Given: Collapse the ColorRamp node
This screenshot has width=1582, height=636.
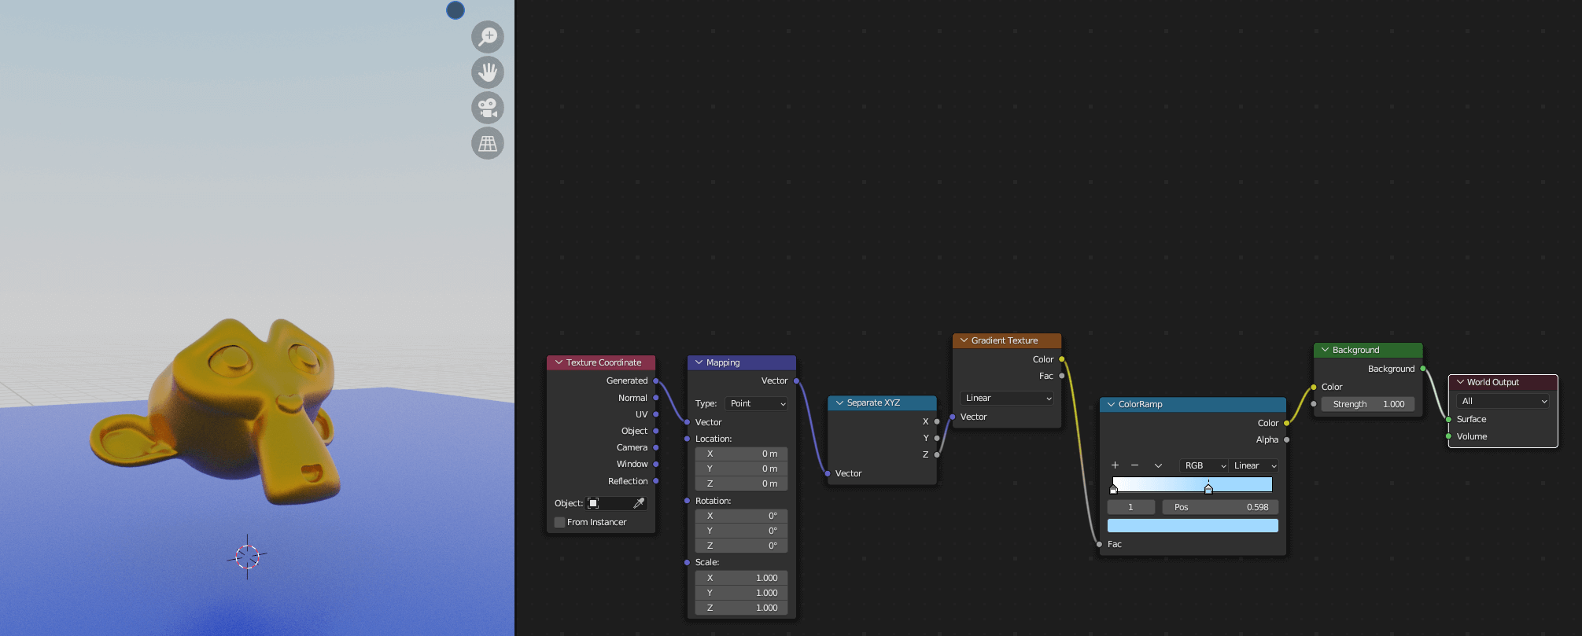Looking at the screenshot, I should click(x=1111, y=404).
